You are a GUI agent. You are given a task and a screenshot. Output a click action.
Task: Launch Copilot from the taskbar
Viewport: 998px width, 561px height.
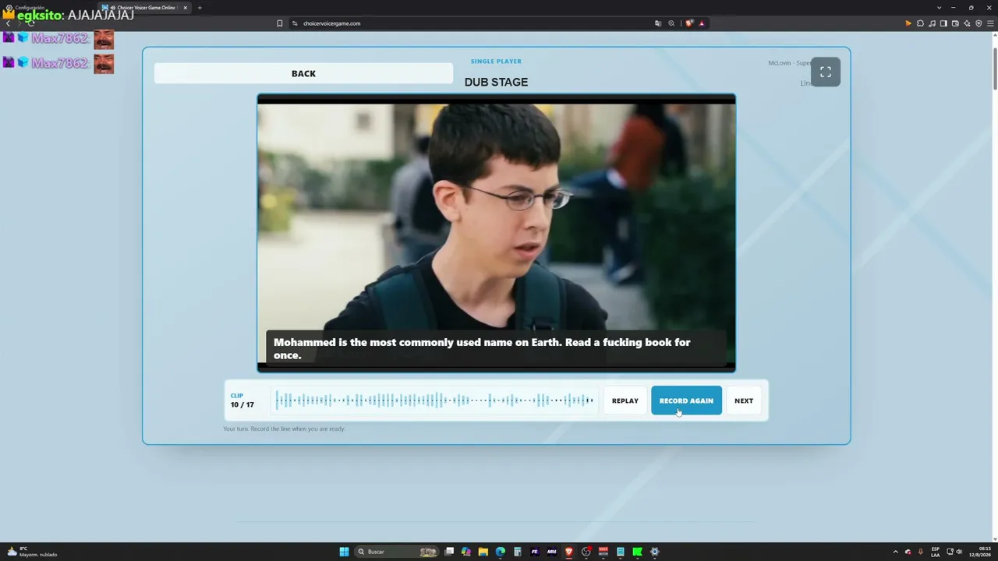[466, 552]
